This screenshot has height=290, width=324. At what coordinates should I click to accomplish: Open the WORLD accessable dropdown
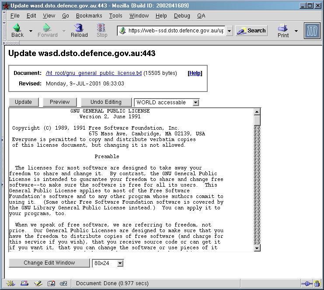click(195, 103)
